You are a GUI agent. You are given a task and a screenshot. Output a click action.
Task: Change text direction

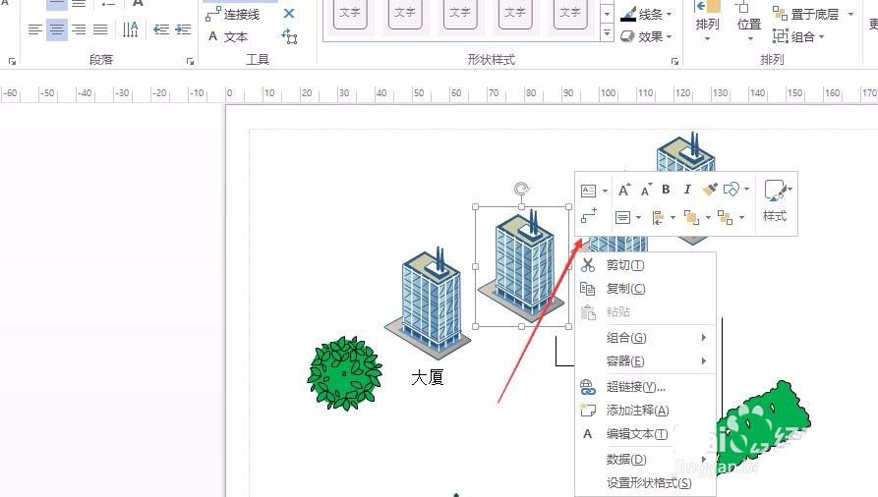tap(130, 29)
